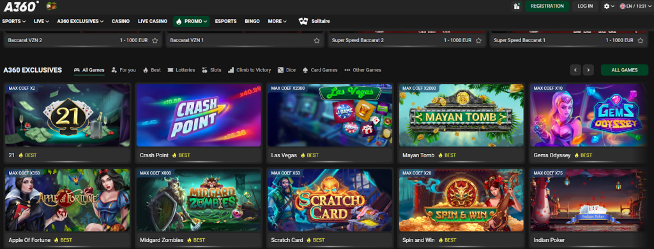Expand the A360 Exclusives nav menu
The image size is (654, 249).
[x=80, y=21]
